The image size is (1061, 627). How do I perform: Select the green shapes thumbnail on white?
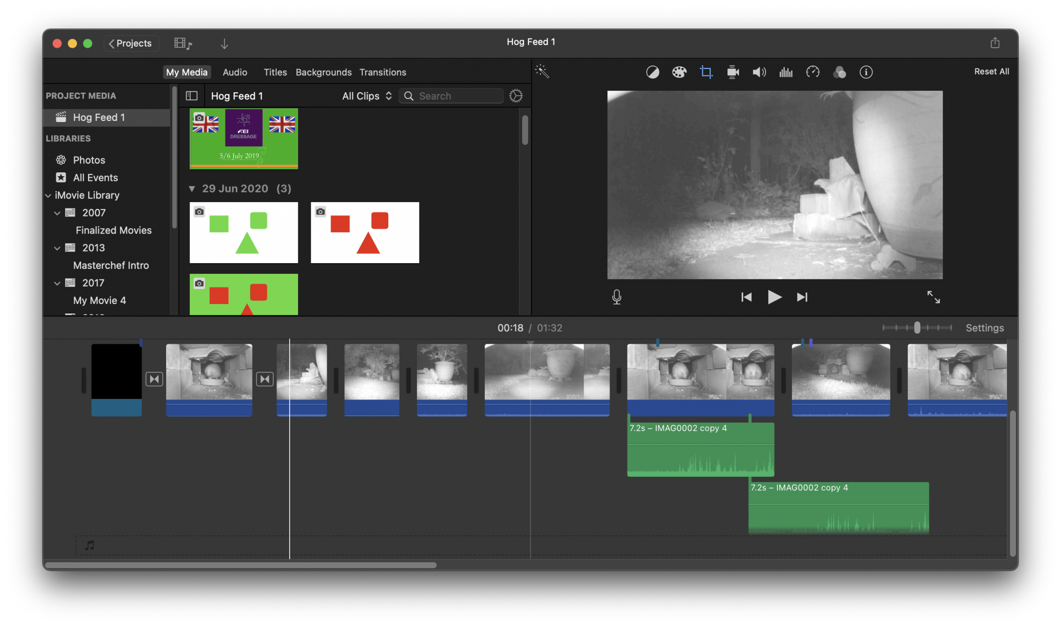point(244,232)
